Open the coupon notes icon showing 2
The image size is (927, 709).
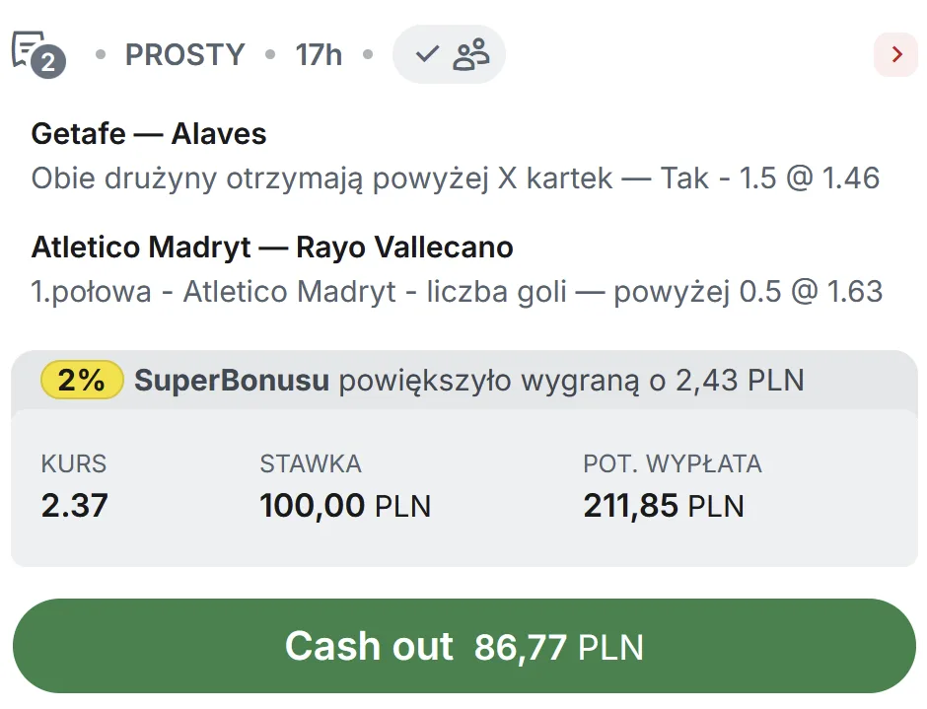pos(32,47)
